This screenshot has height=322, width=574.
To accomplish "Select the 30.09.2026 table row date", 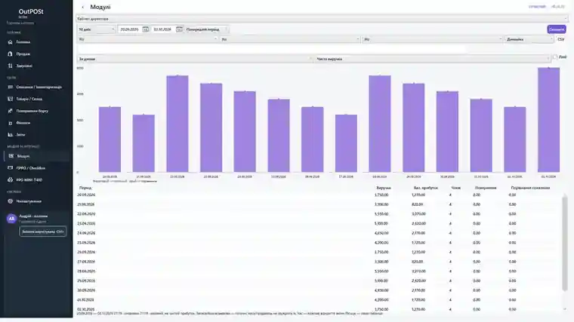I will (86, 290).
